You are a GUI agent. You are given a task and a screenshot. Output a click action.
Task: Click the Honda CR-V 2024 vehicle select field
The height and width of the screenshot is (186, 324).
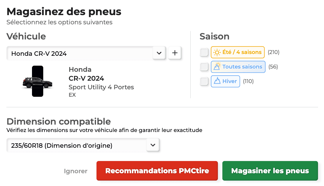click(79, 53)
